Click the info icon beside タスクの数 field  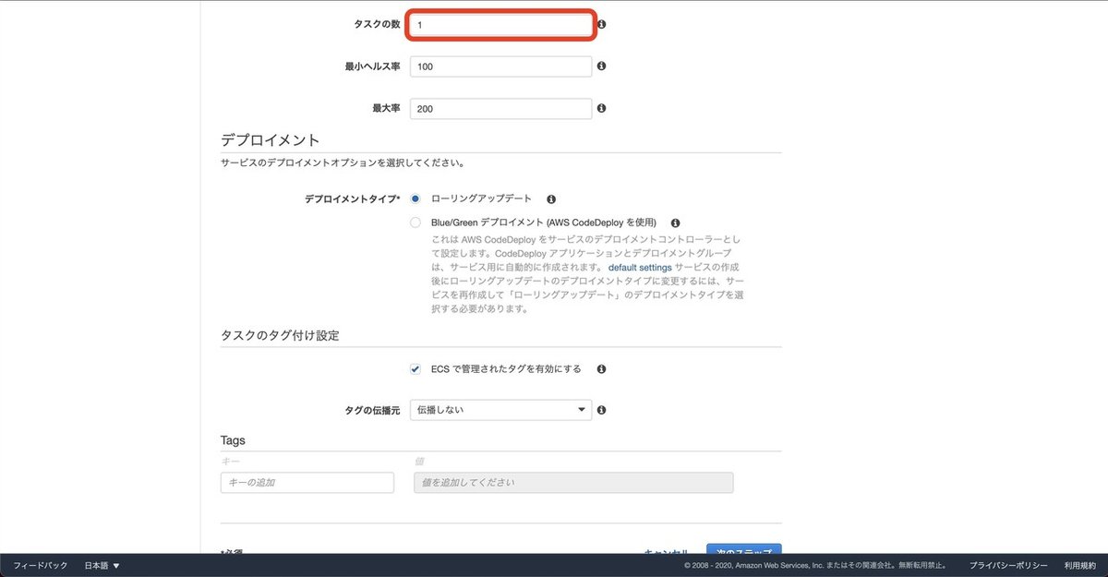point(602,24)
